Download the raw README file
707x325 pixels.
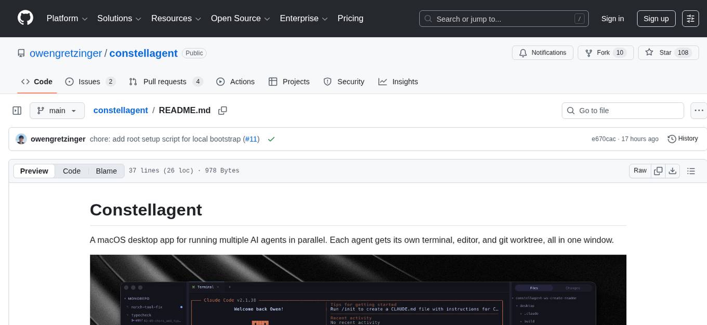(673, 170)
